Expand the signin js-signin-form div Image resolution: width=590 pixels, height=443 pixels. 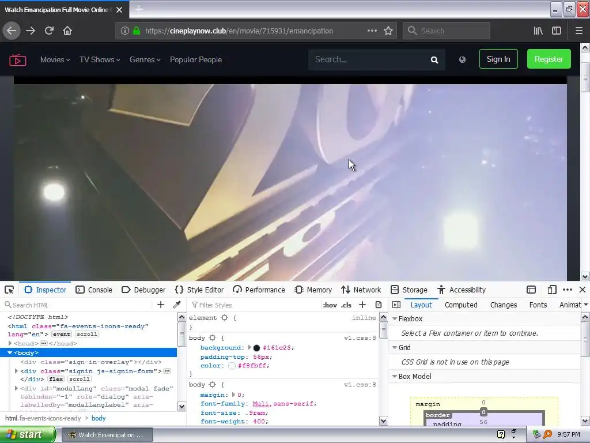(16, 371)
